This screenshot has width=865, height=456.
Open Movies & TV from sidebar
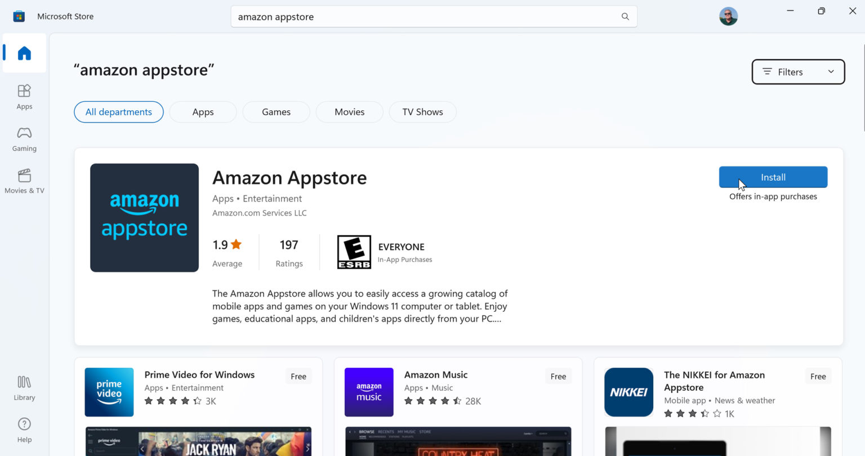pyautogui.click(x=24, y=181)
